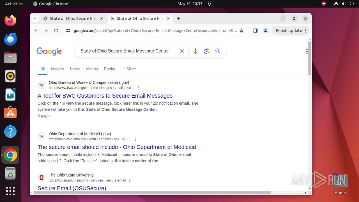This screenshot has width=359, height=202.
Task: Expand the More search filters menu
Action: point(129,69)
